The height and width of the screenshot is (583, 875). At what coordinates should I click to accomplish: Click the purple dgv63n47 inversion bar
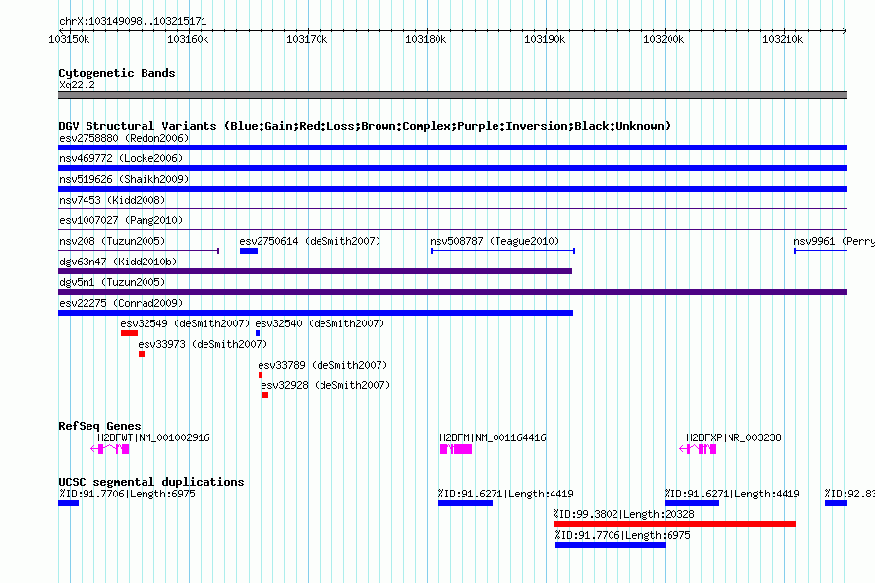pyautogui.click(x=316, y=271)
